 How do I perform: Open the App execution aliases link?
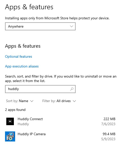coord(22,66)
